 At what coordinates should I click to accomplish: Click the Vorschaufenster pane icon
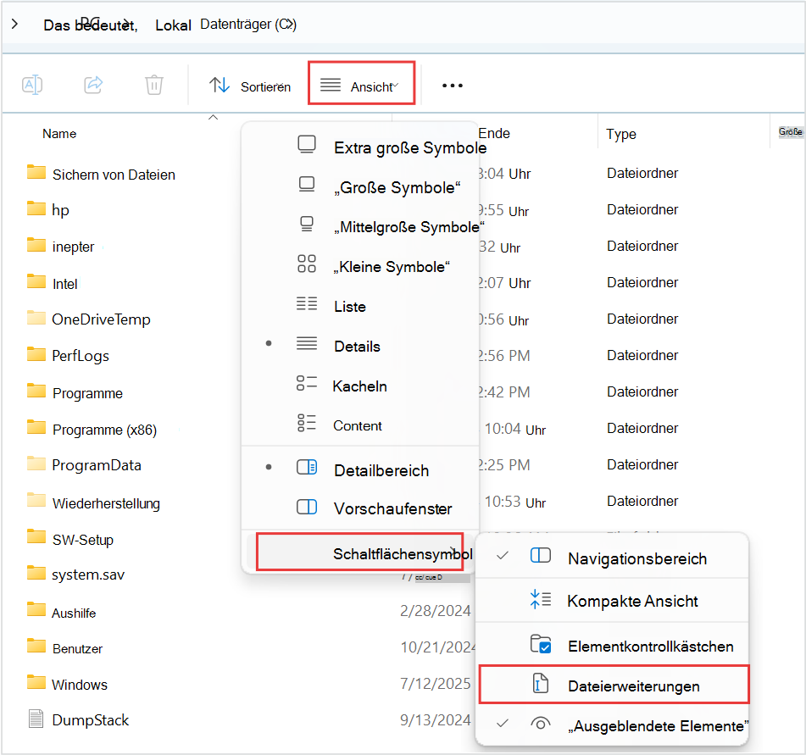[307, 507]
